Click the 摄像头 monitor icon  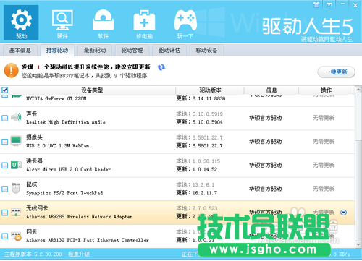coord(16,141)
